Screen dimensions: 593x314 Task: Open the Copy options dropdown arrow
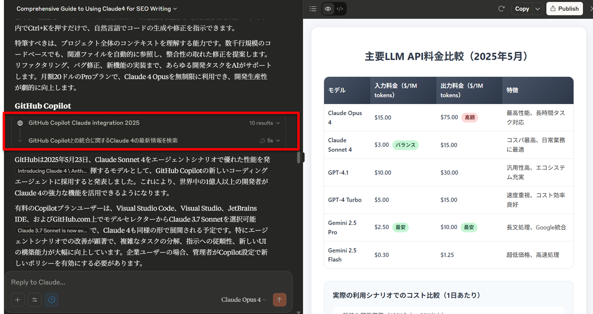point(538,9)
